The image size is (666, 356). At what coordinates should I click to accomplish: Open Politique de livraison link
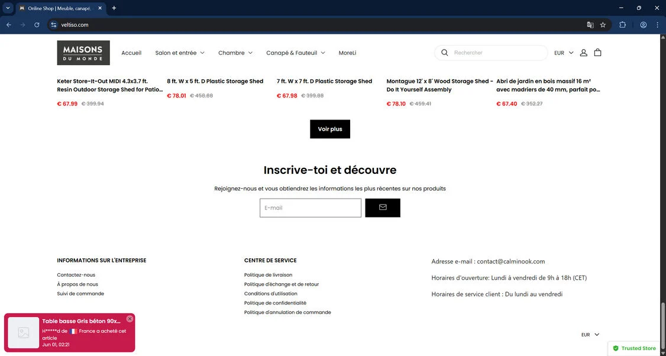[x=268, y=275]
